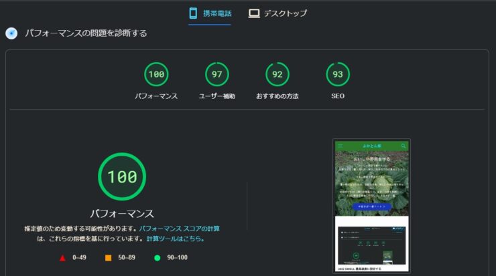Click the ユーザー補助 label under 97
The height and width of the screenshot is (276, 496).
216,96
